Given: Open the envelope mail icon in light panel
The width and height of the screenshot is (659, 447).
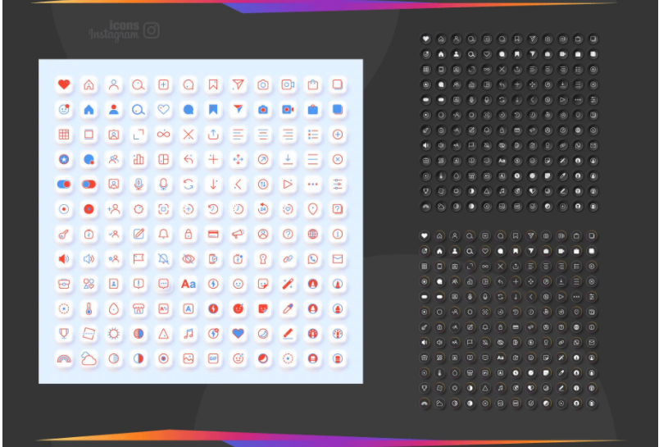Looking at the screenshot, I should click(x=338, y=259).
